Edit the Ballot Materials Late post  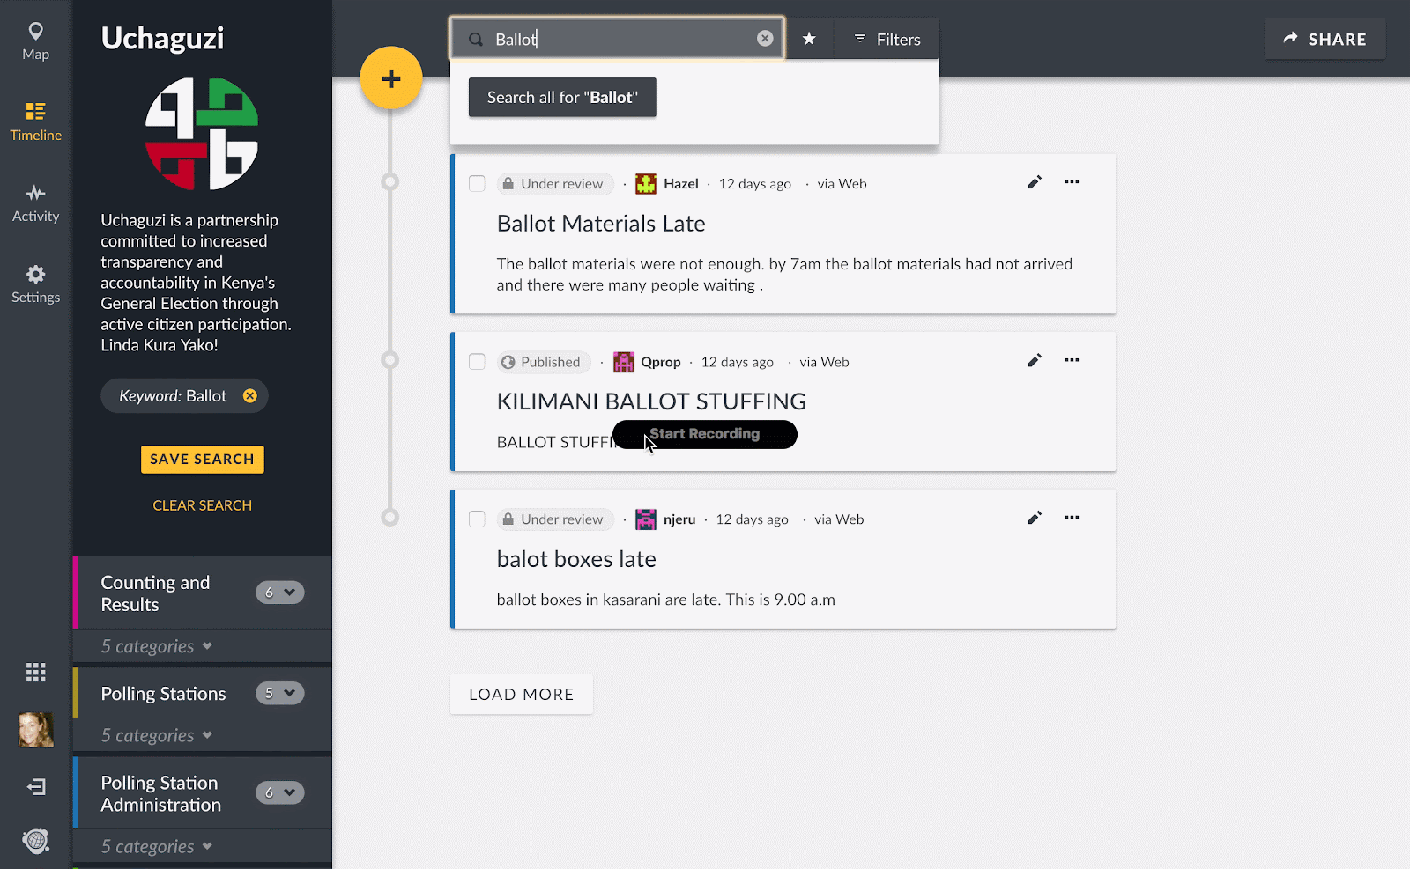tap(1035, 182)
